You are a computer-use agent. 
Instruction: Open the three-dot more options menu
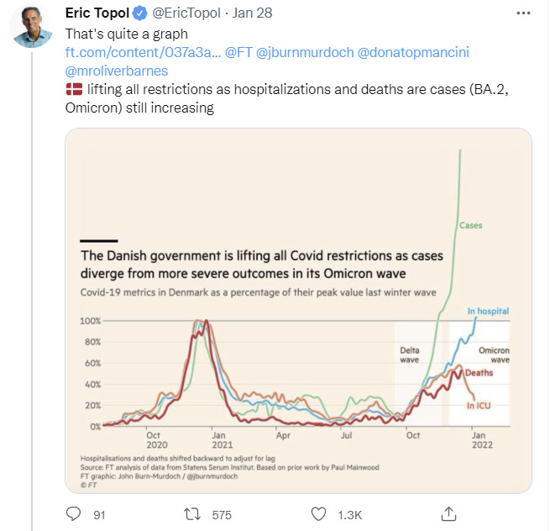(x=523, y=13)
